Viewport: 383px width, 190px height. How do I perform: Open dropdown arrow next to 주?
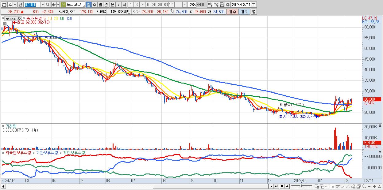coord(15,5)
